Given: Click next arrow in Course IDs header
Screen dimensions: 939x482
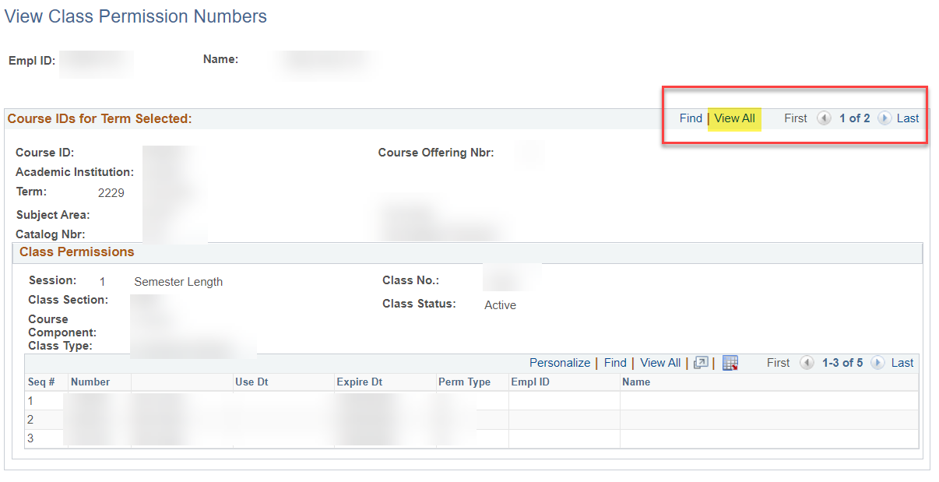Looking at the screenshot, I should (x=884, y=118).
